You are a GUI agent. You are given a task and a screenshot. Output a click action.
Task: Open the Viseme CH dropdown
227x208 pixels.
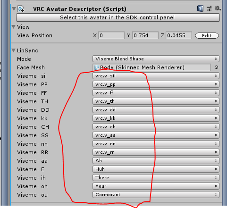pyautogui.click(x=156, y=127)
